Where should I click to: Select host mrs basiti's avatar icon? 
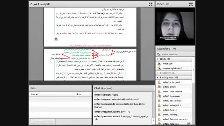coord(159,64)
